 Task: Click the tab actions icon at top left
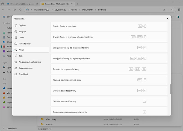(3, 4)
